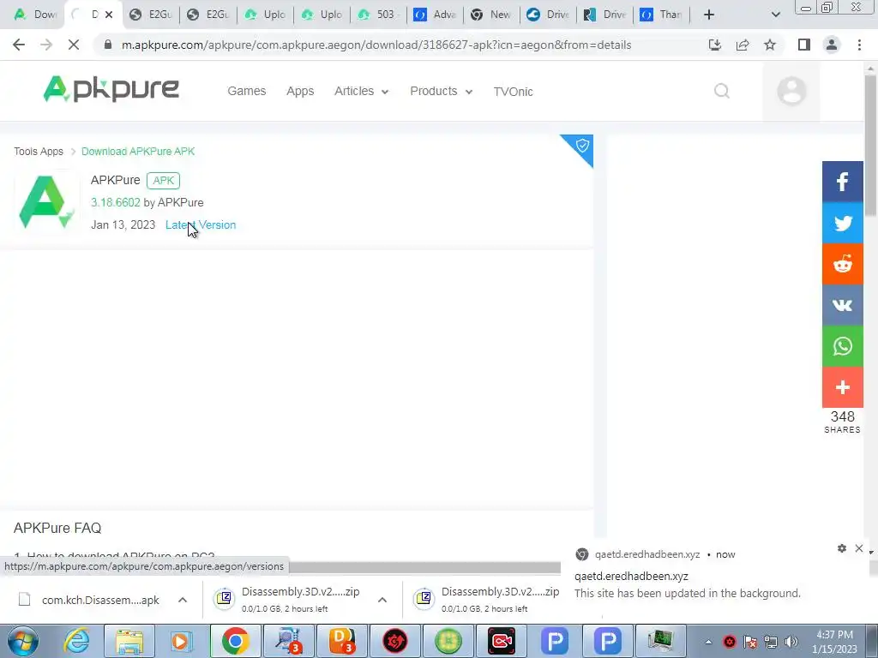Open Internet Explorer from taskbar
Image resolution: width=878 pixels, height=658 pixels.
(76, 641)
